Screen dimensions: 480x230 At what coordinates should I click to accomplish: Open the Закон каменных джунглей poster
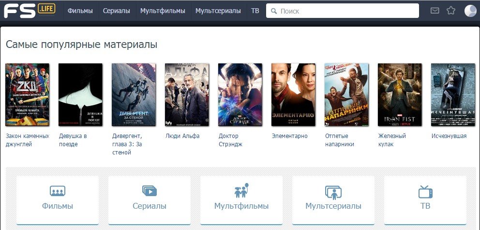coord(27,94)
